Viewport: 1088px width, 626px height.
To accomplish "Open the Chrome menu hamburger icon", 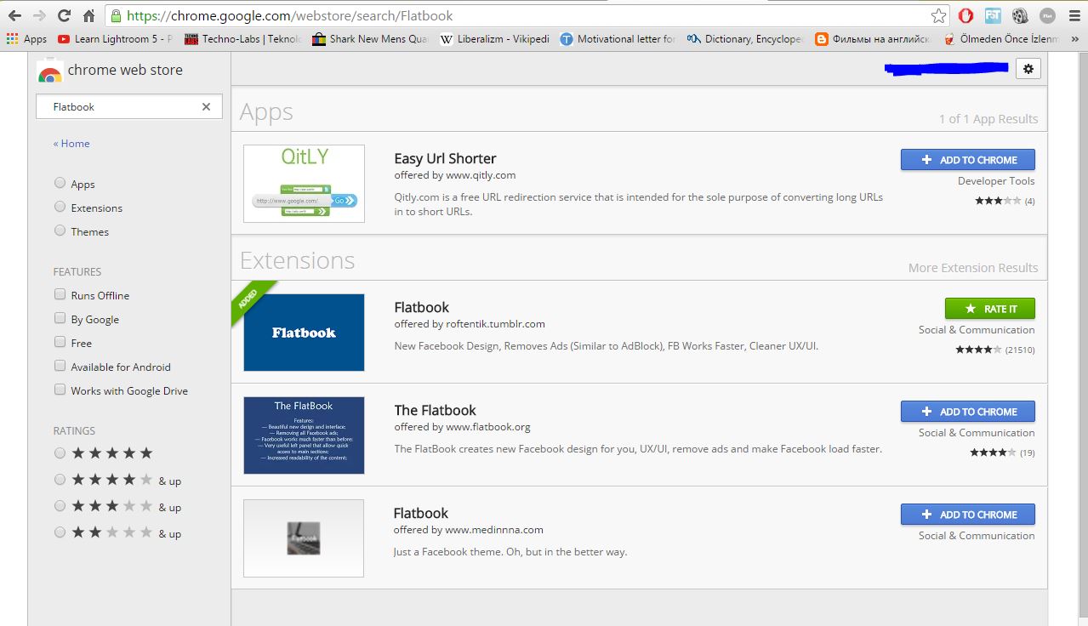I will (1074, 15).
